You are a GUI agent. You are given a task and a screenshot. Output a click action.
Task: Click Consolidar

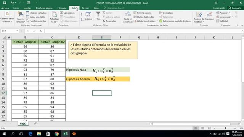(166, 13)
